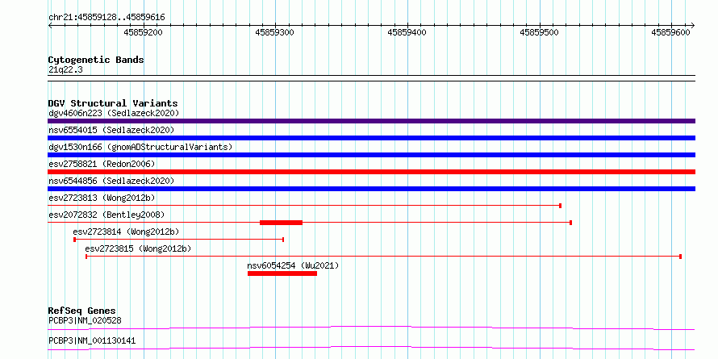Screen dimensions: 718x359
Task: Open the DGV Structural Variants track title
Action: tap(113, 103)
